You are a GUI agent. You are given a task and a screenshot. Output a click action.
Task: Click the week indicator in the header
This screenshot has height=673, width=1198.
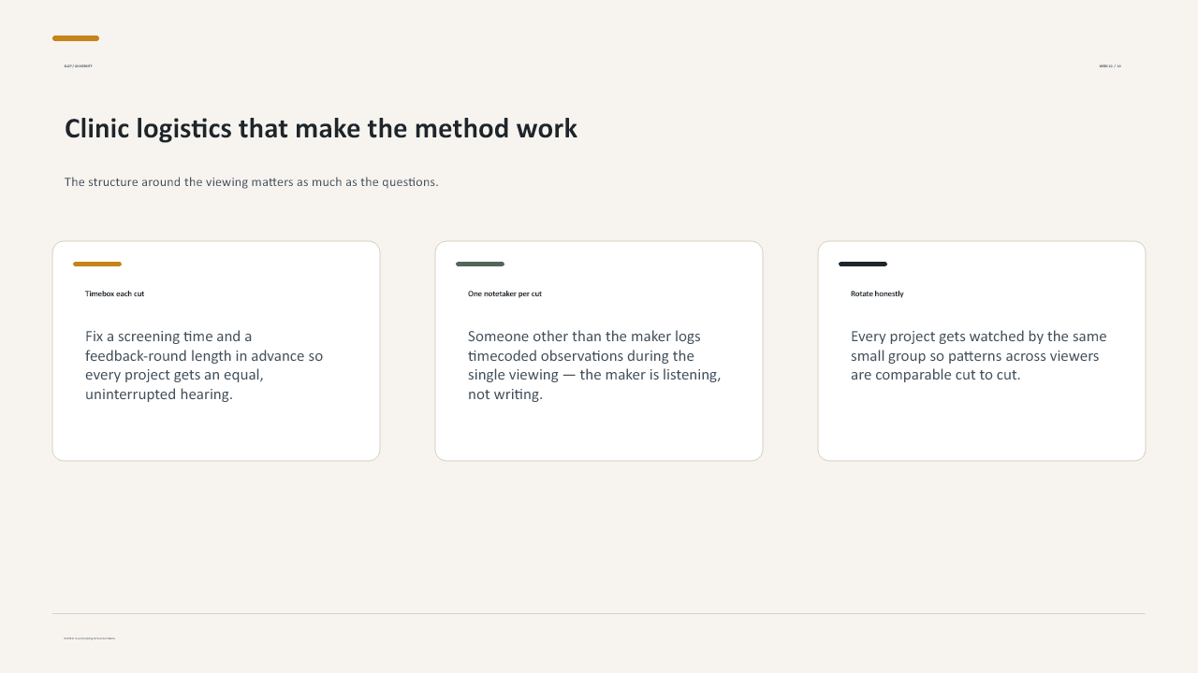click(1110, 66)
